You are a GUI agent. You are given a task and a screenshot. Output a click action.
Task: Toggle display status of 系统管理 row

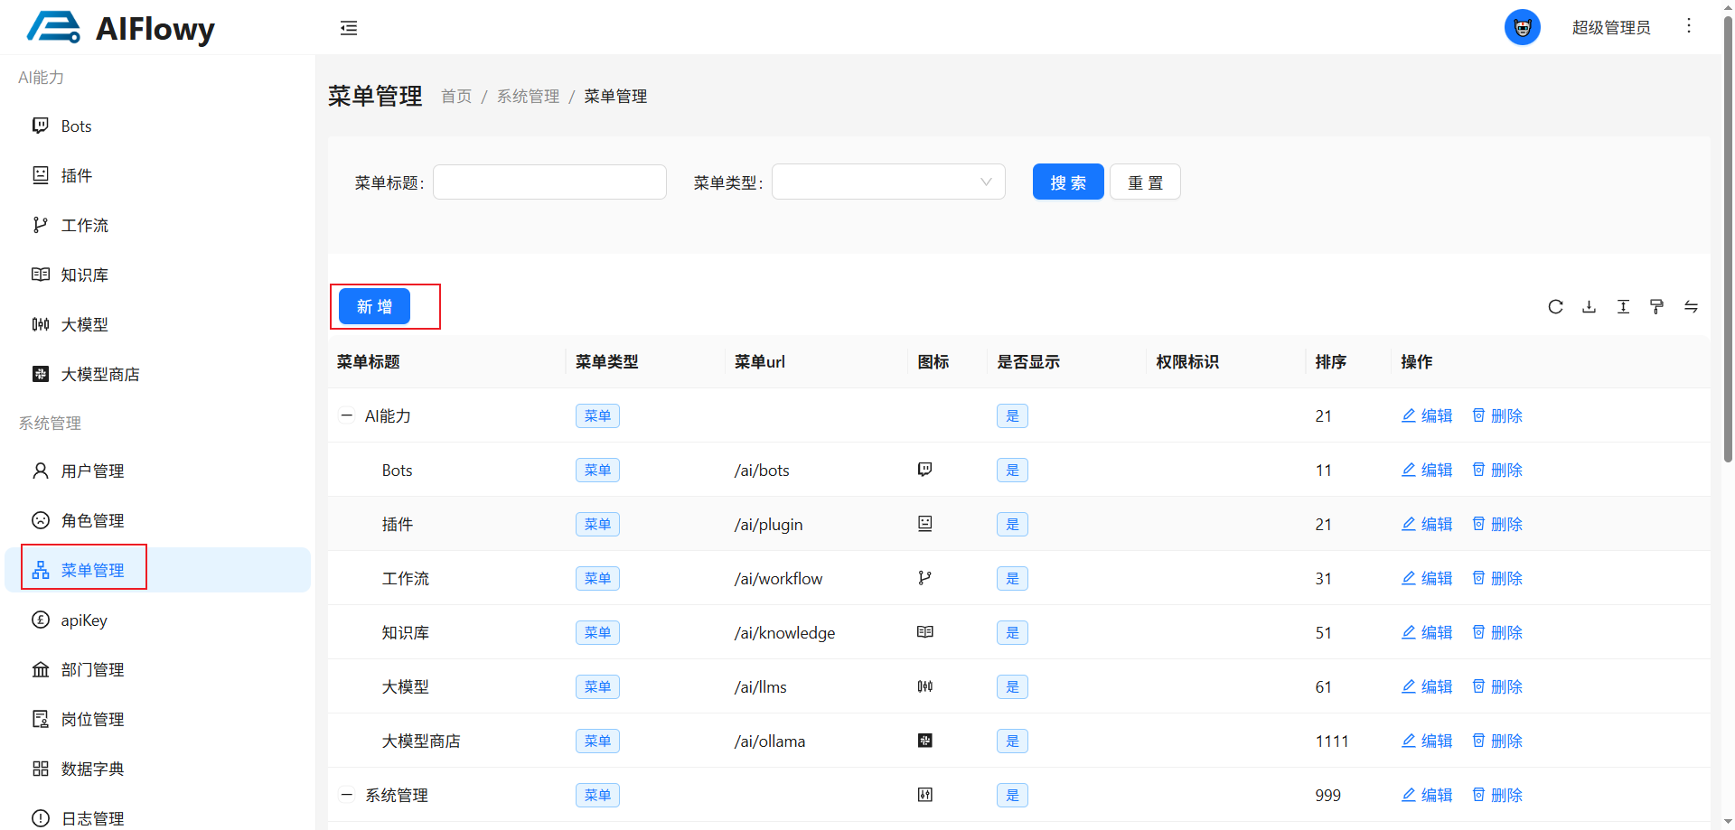(1012, 795)
